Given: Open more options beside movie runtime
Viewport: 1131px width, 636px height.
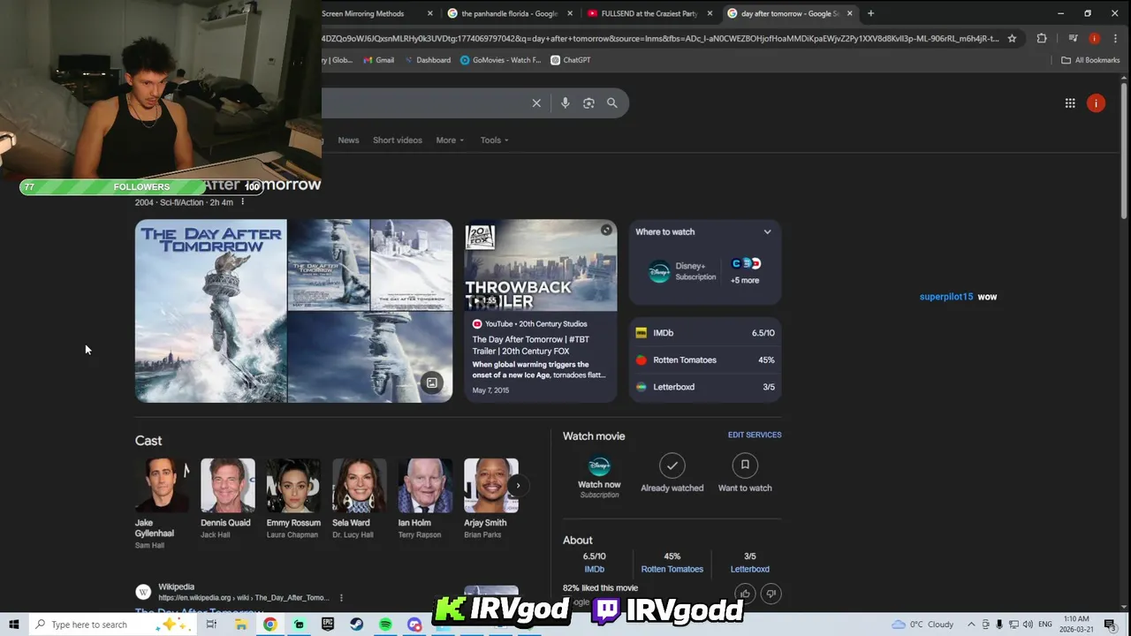Looking at the screenshot, I should (242, 202).
